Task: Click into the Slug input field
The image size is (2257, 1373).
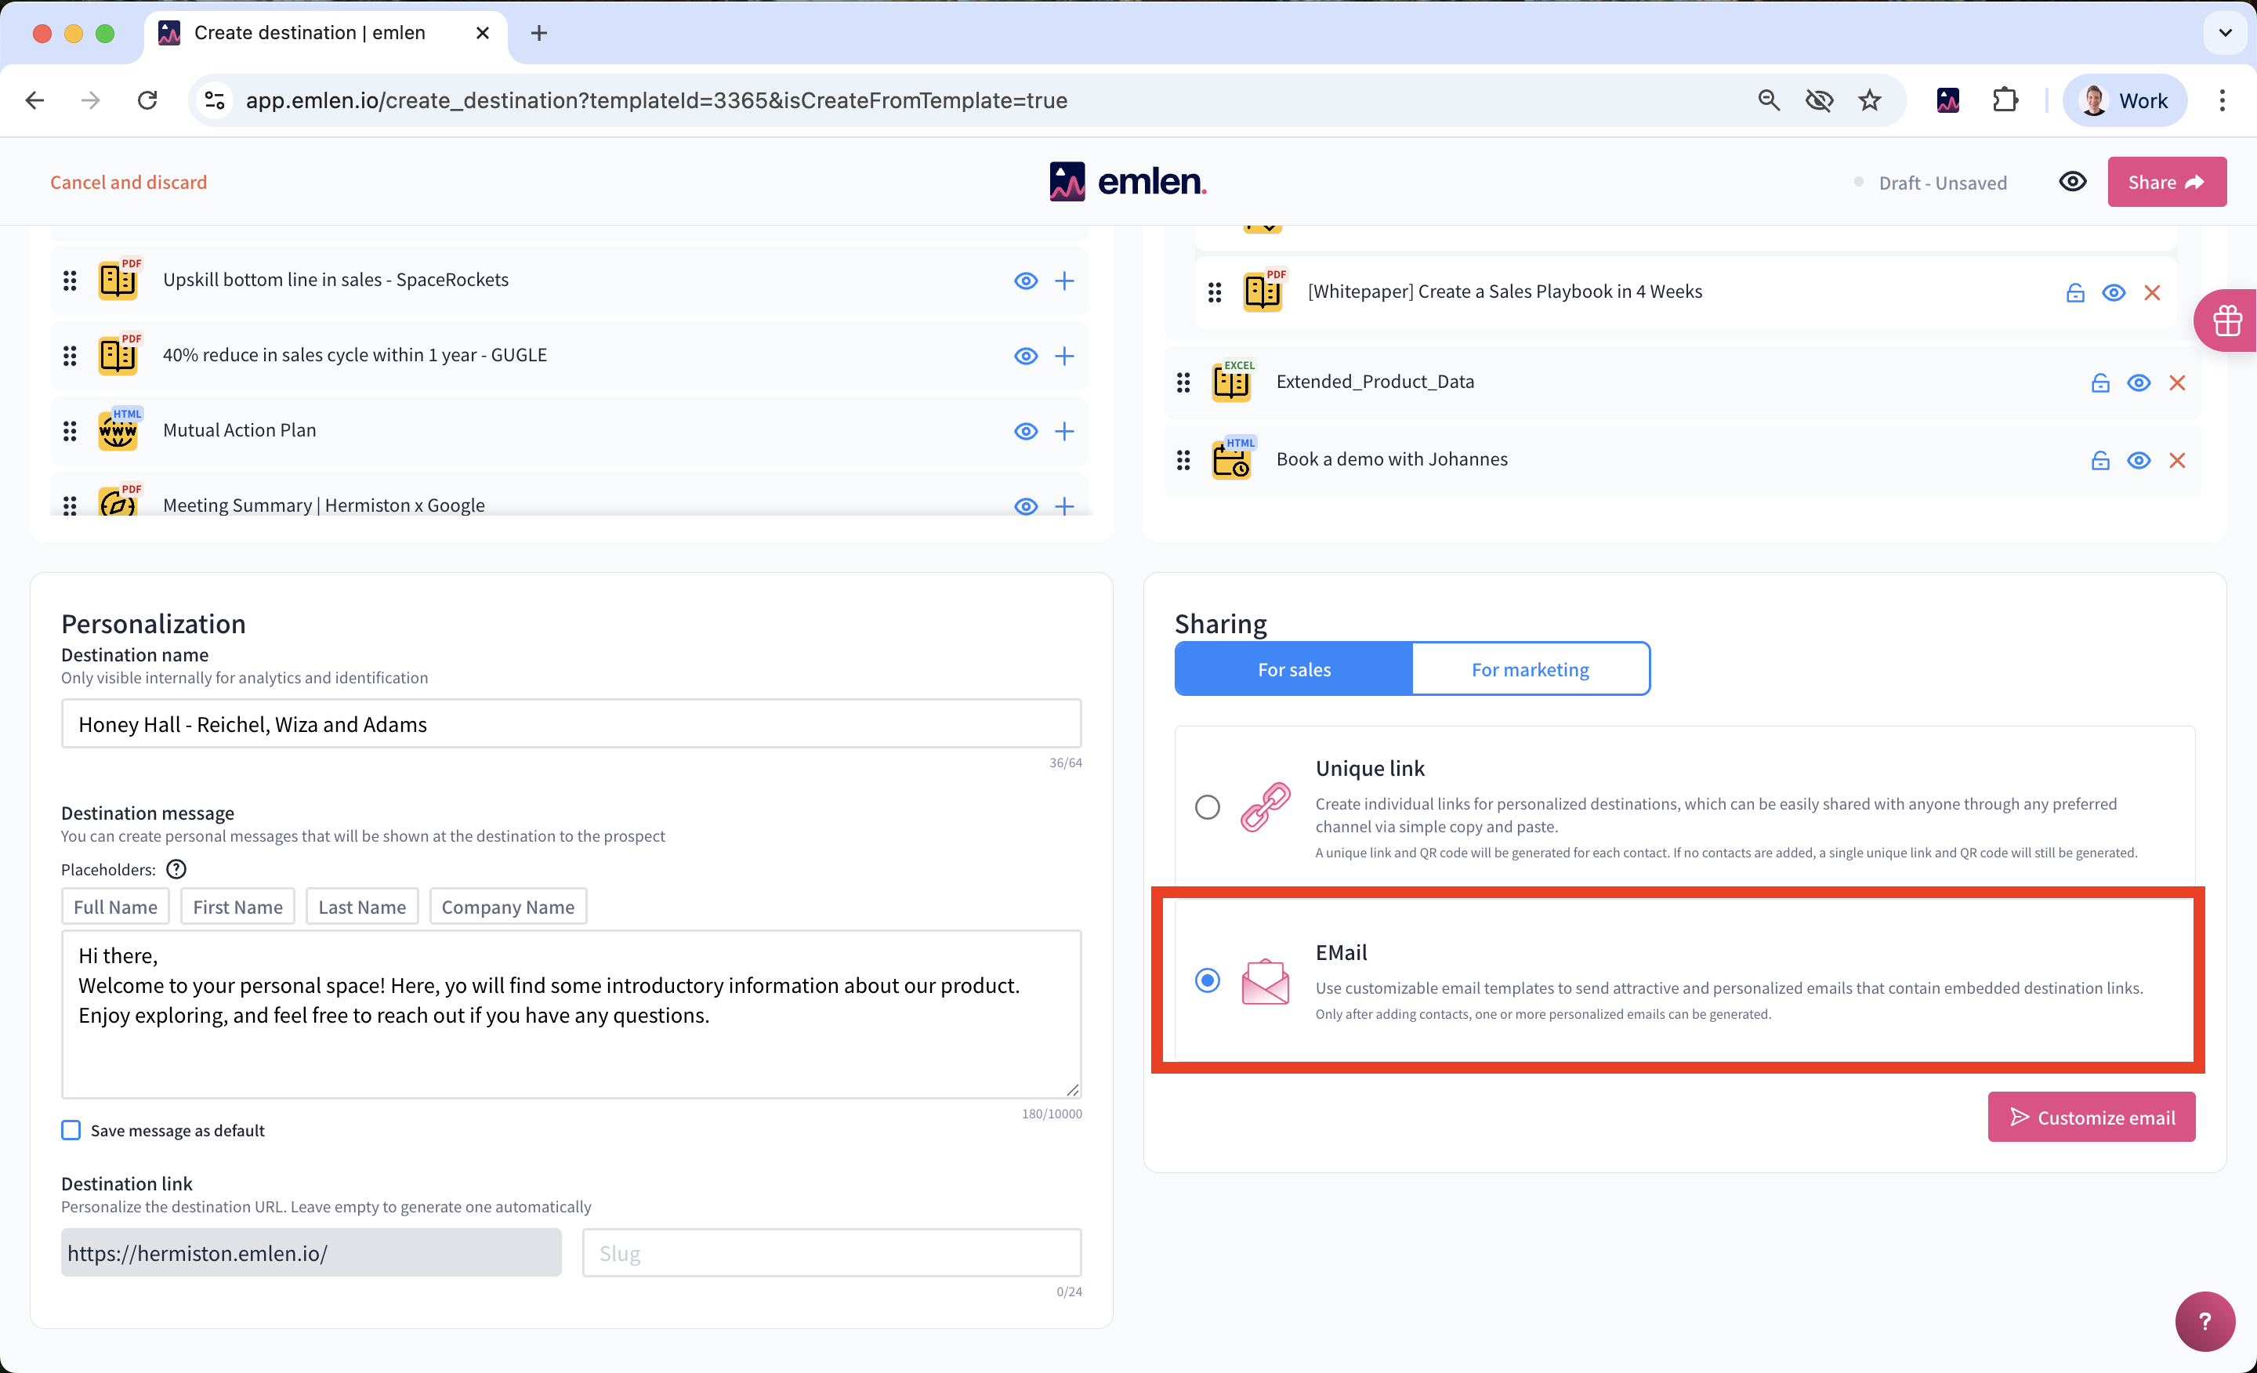Action: click(831, 1253)
